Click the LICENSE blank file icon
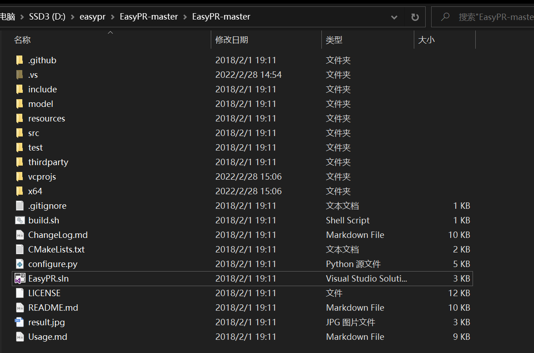This screenshot has height=353, width=534. click(x=20, y=293)
